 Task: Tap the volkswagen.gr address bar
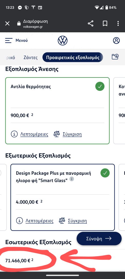[x=35, y=24]
